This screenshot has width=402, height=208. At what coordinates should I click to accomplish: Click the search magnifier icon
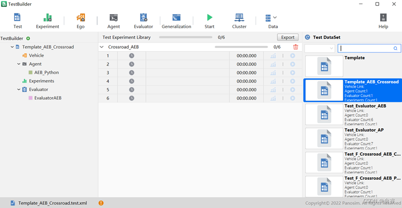pyautogui.click(x=395, y=48)
